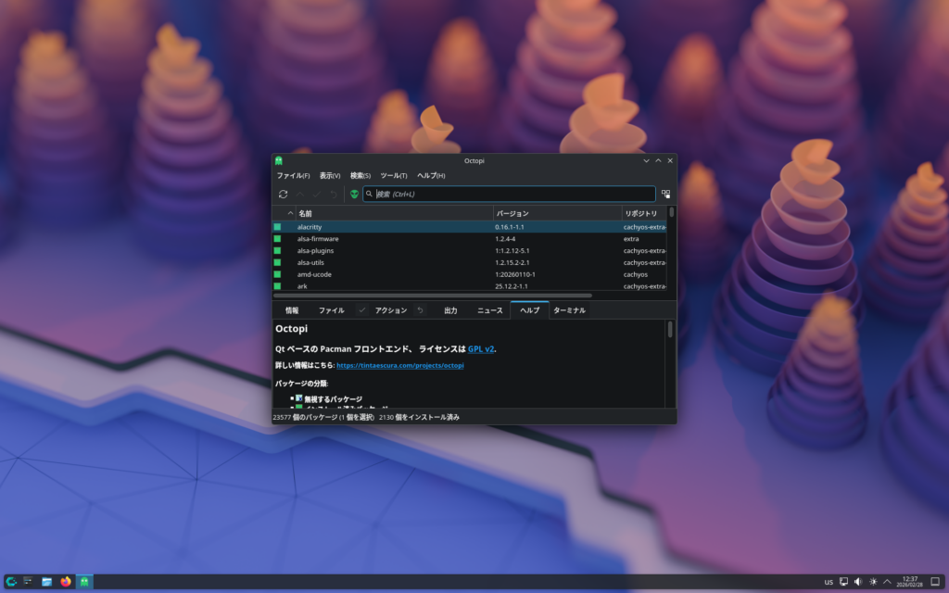Click the Octopi icon in the taskbar
This screenshot has height=593, width=949.
[x=84, y=582]
